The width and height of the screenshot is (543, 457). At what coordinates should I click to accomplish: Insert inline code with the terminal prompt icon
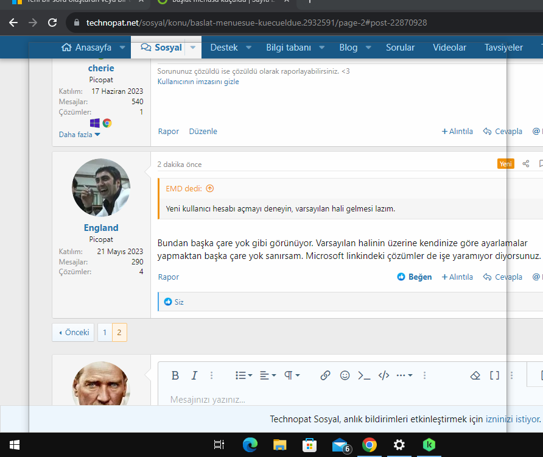(364, 375)
